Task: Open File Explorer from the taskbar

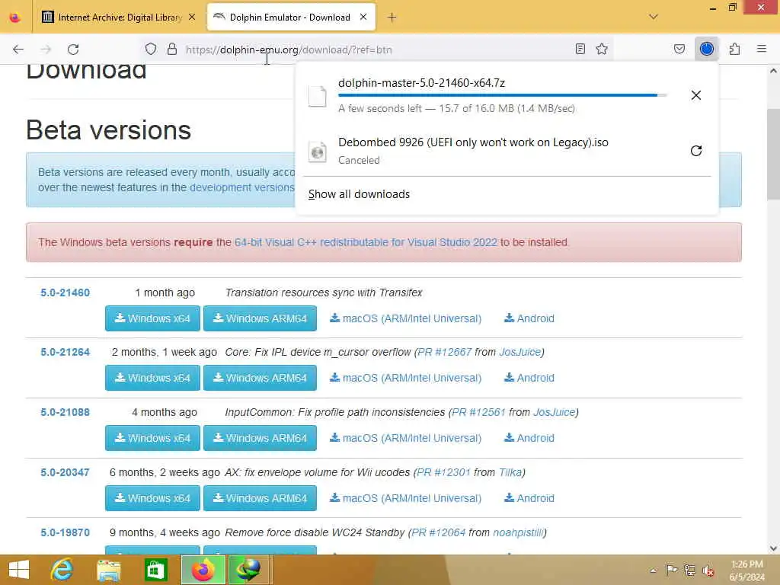Action: coord(108,570)
